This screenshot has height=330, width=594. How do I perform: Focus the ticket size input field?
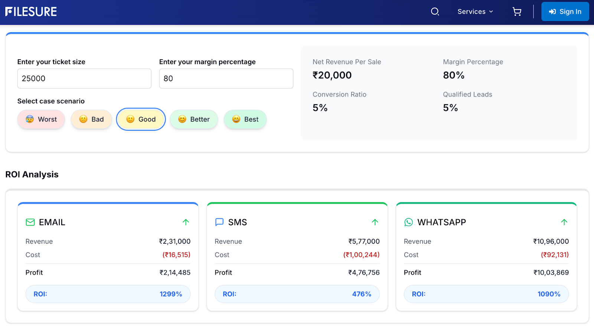(84, 79)
